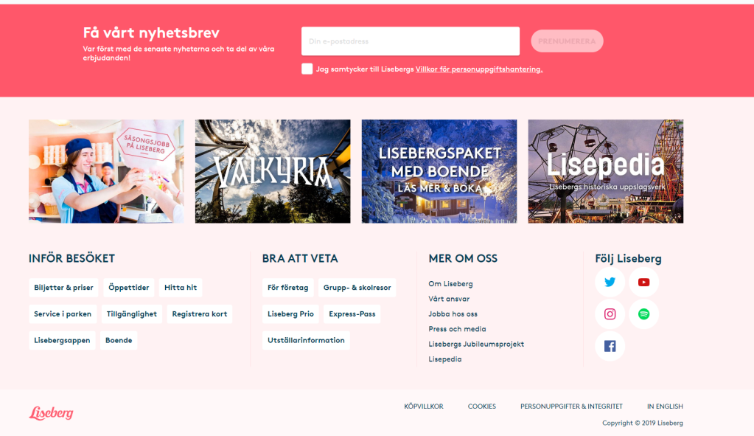
Task: Switch site language to English
Action: click(665, 406)
